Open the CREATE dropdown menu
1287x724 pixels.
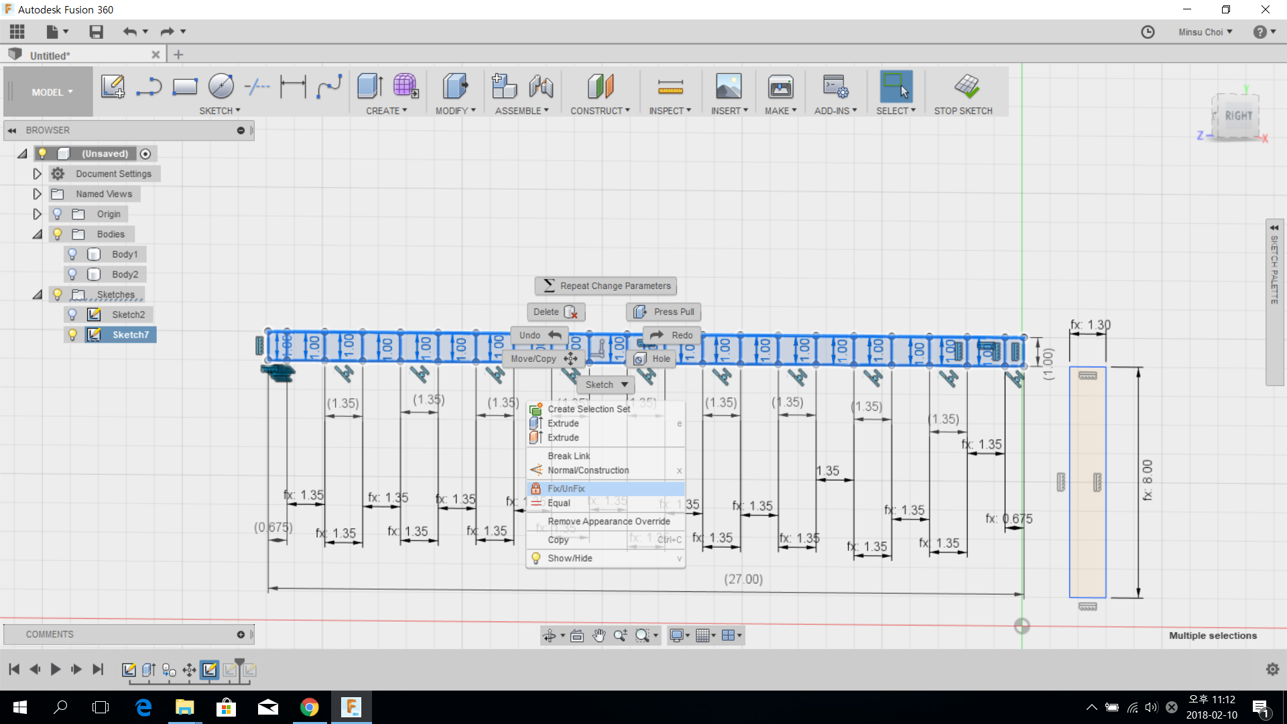[386, 111]
